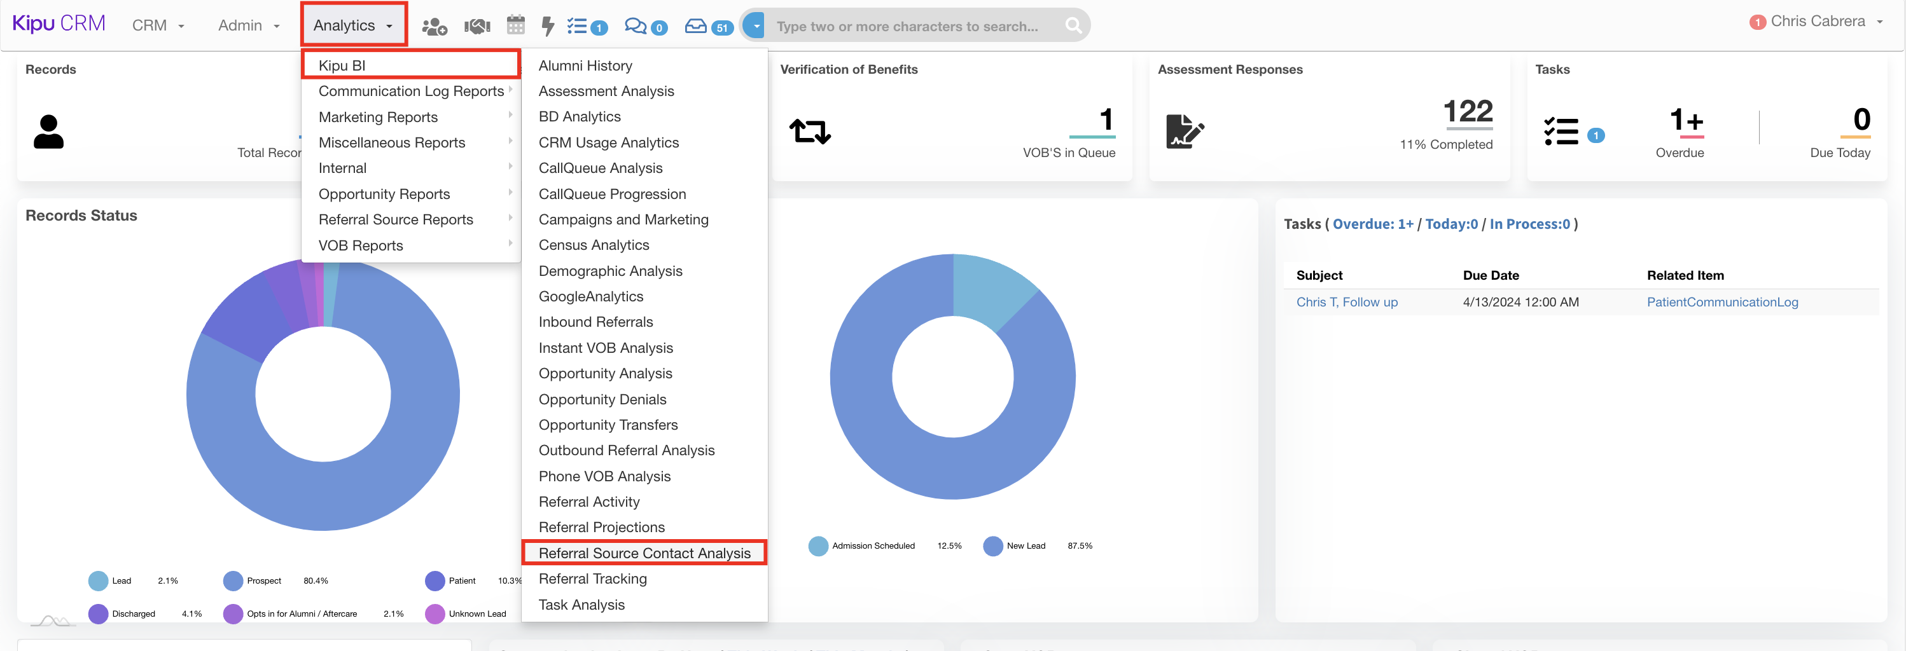The height and width of the screenshot is (651, 1906).
Task: Click the PatientCommunicationLog link
Action: pyautogui.click(x=1722, y=302)
